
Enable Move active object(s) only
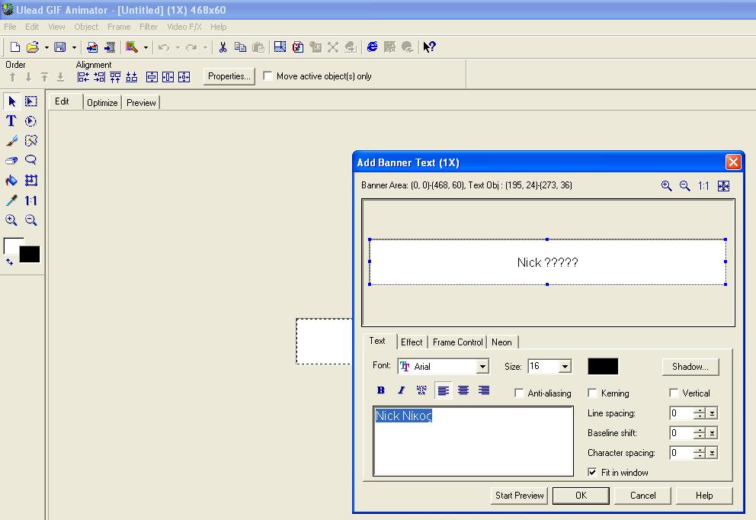(267, 75)
